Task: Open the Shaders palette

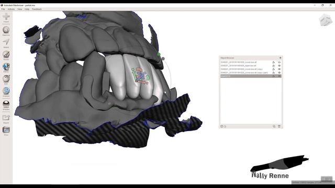Action: [x=6, y=104]
